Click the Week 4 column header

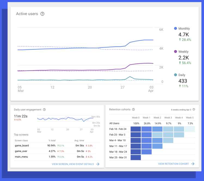tap(179, 118)
